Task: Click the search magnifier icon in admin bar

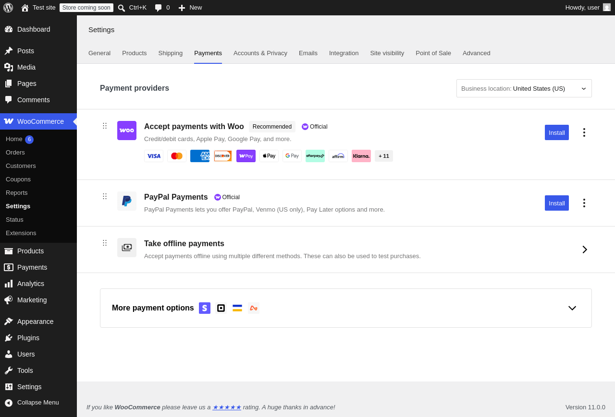Action: (122, 8)
